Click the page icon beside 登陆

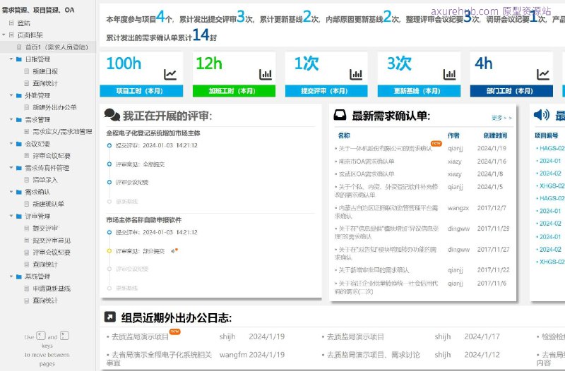11,23
